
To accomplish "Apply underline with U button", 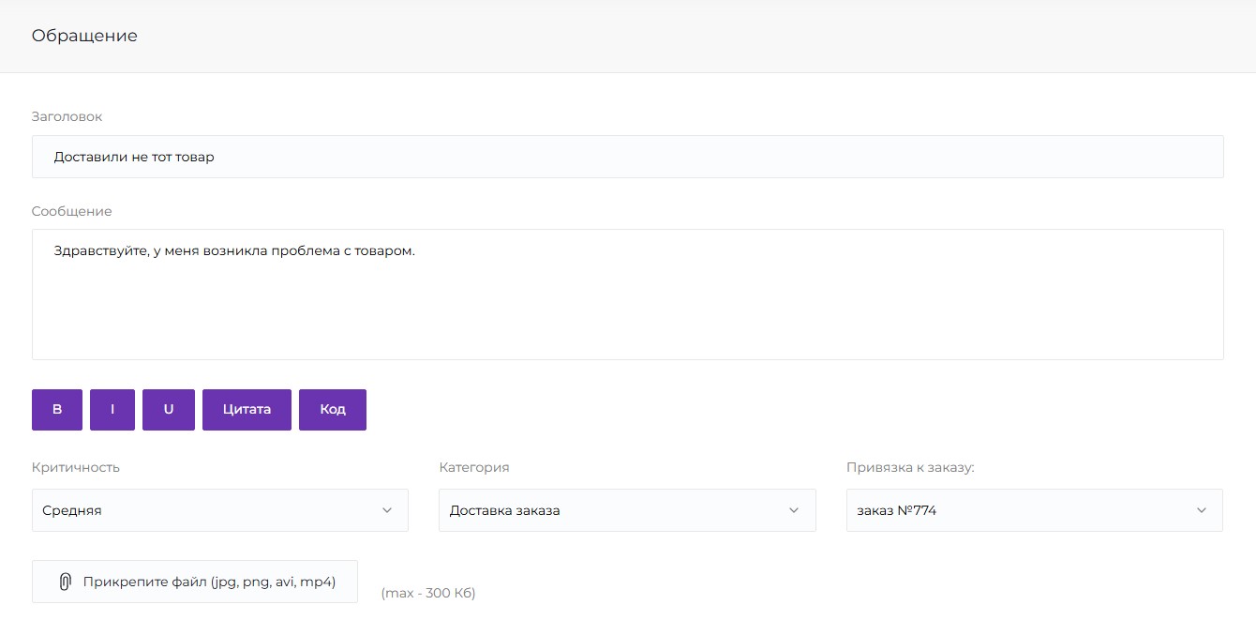I will click(169, 410).
